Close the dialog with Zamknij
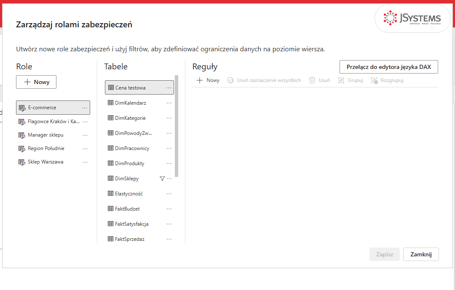 coord(421,254)
